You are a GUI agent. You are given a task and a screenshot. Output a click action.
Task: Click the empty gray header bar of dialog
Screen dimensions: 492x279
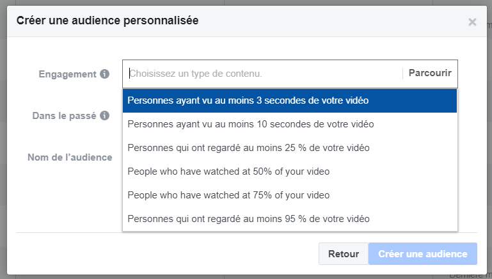tap(333, 21)
